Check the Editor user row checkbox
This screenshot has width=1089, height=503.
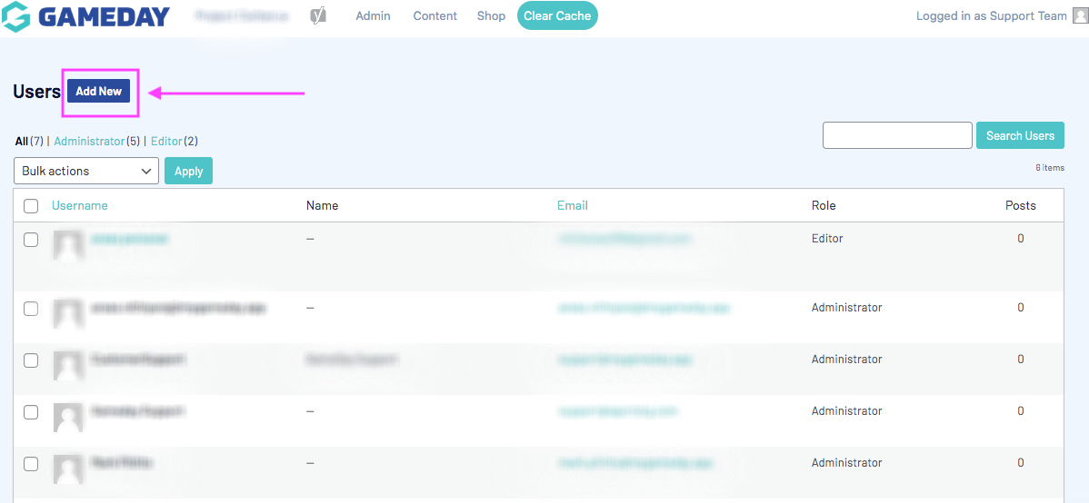(x=31, y=240)
